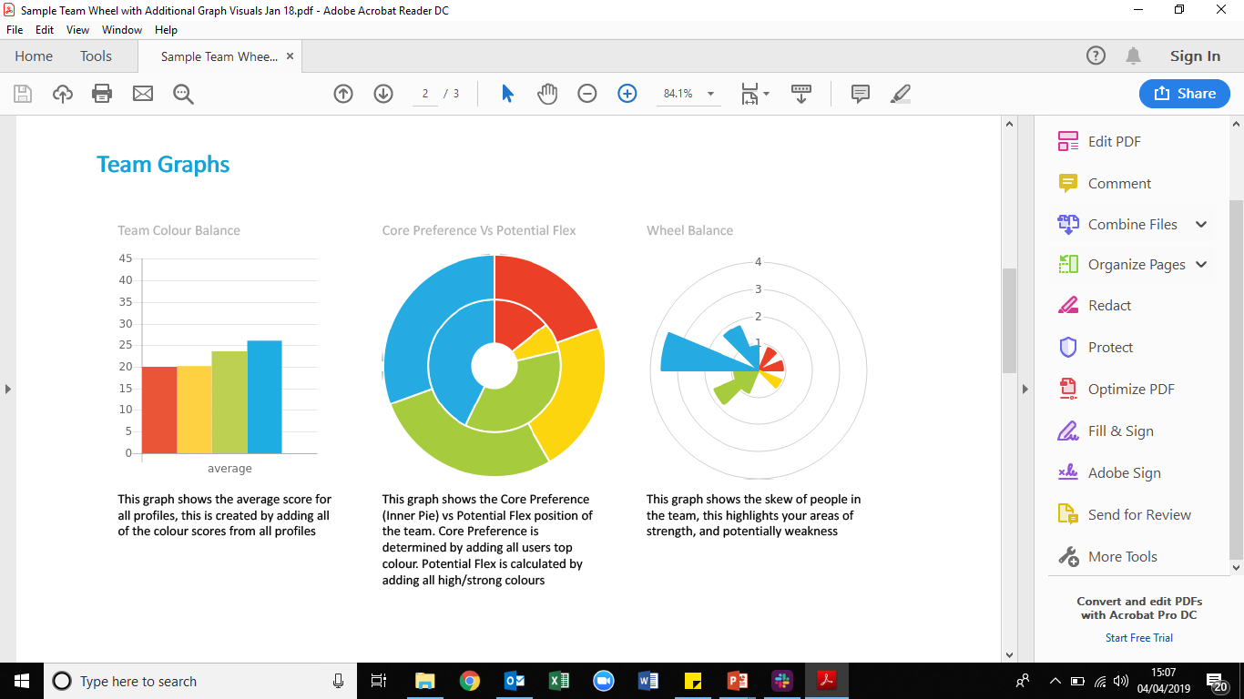
Task: Click the Save file icon
Action: pyautogui.click(x=23, y=94)
